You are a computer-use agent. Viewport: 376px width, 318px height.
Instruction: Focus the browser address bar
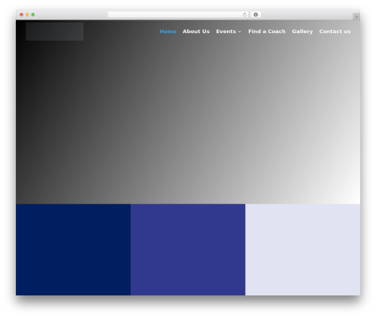click(x=177, y=14)
